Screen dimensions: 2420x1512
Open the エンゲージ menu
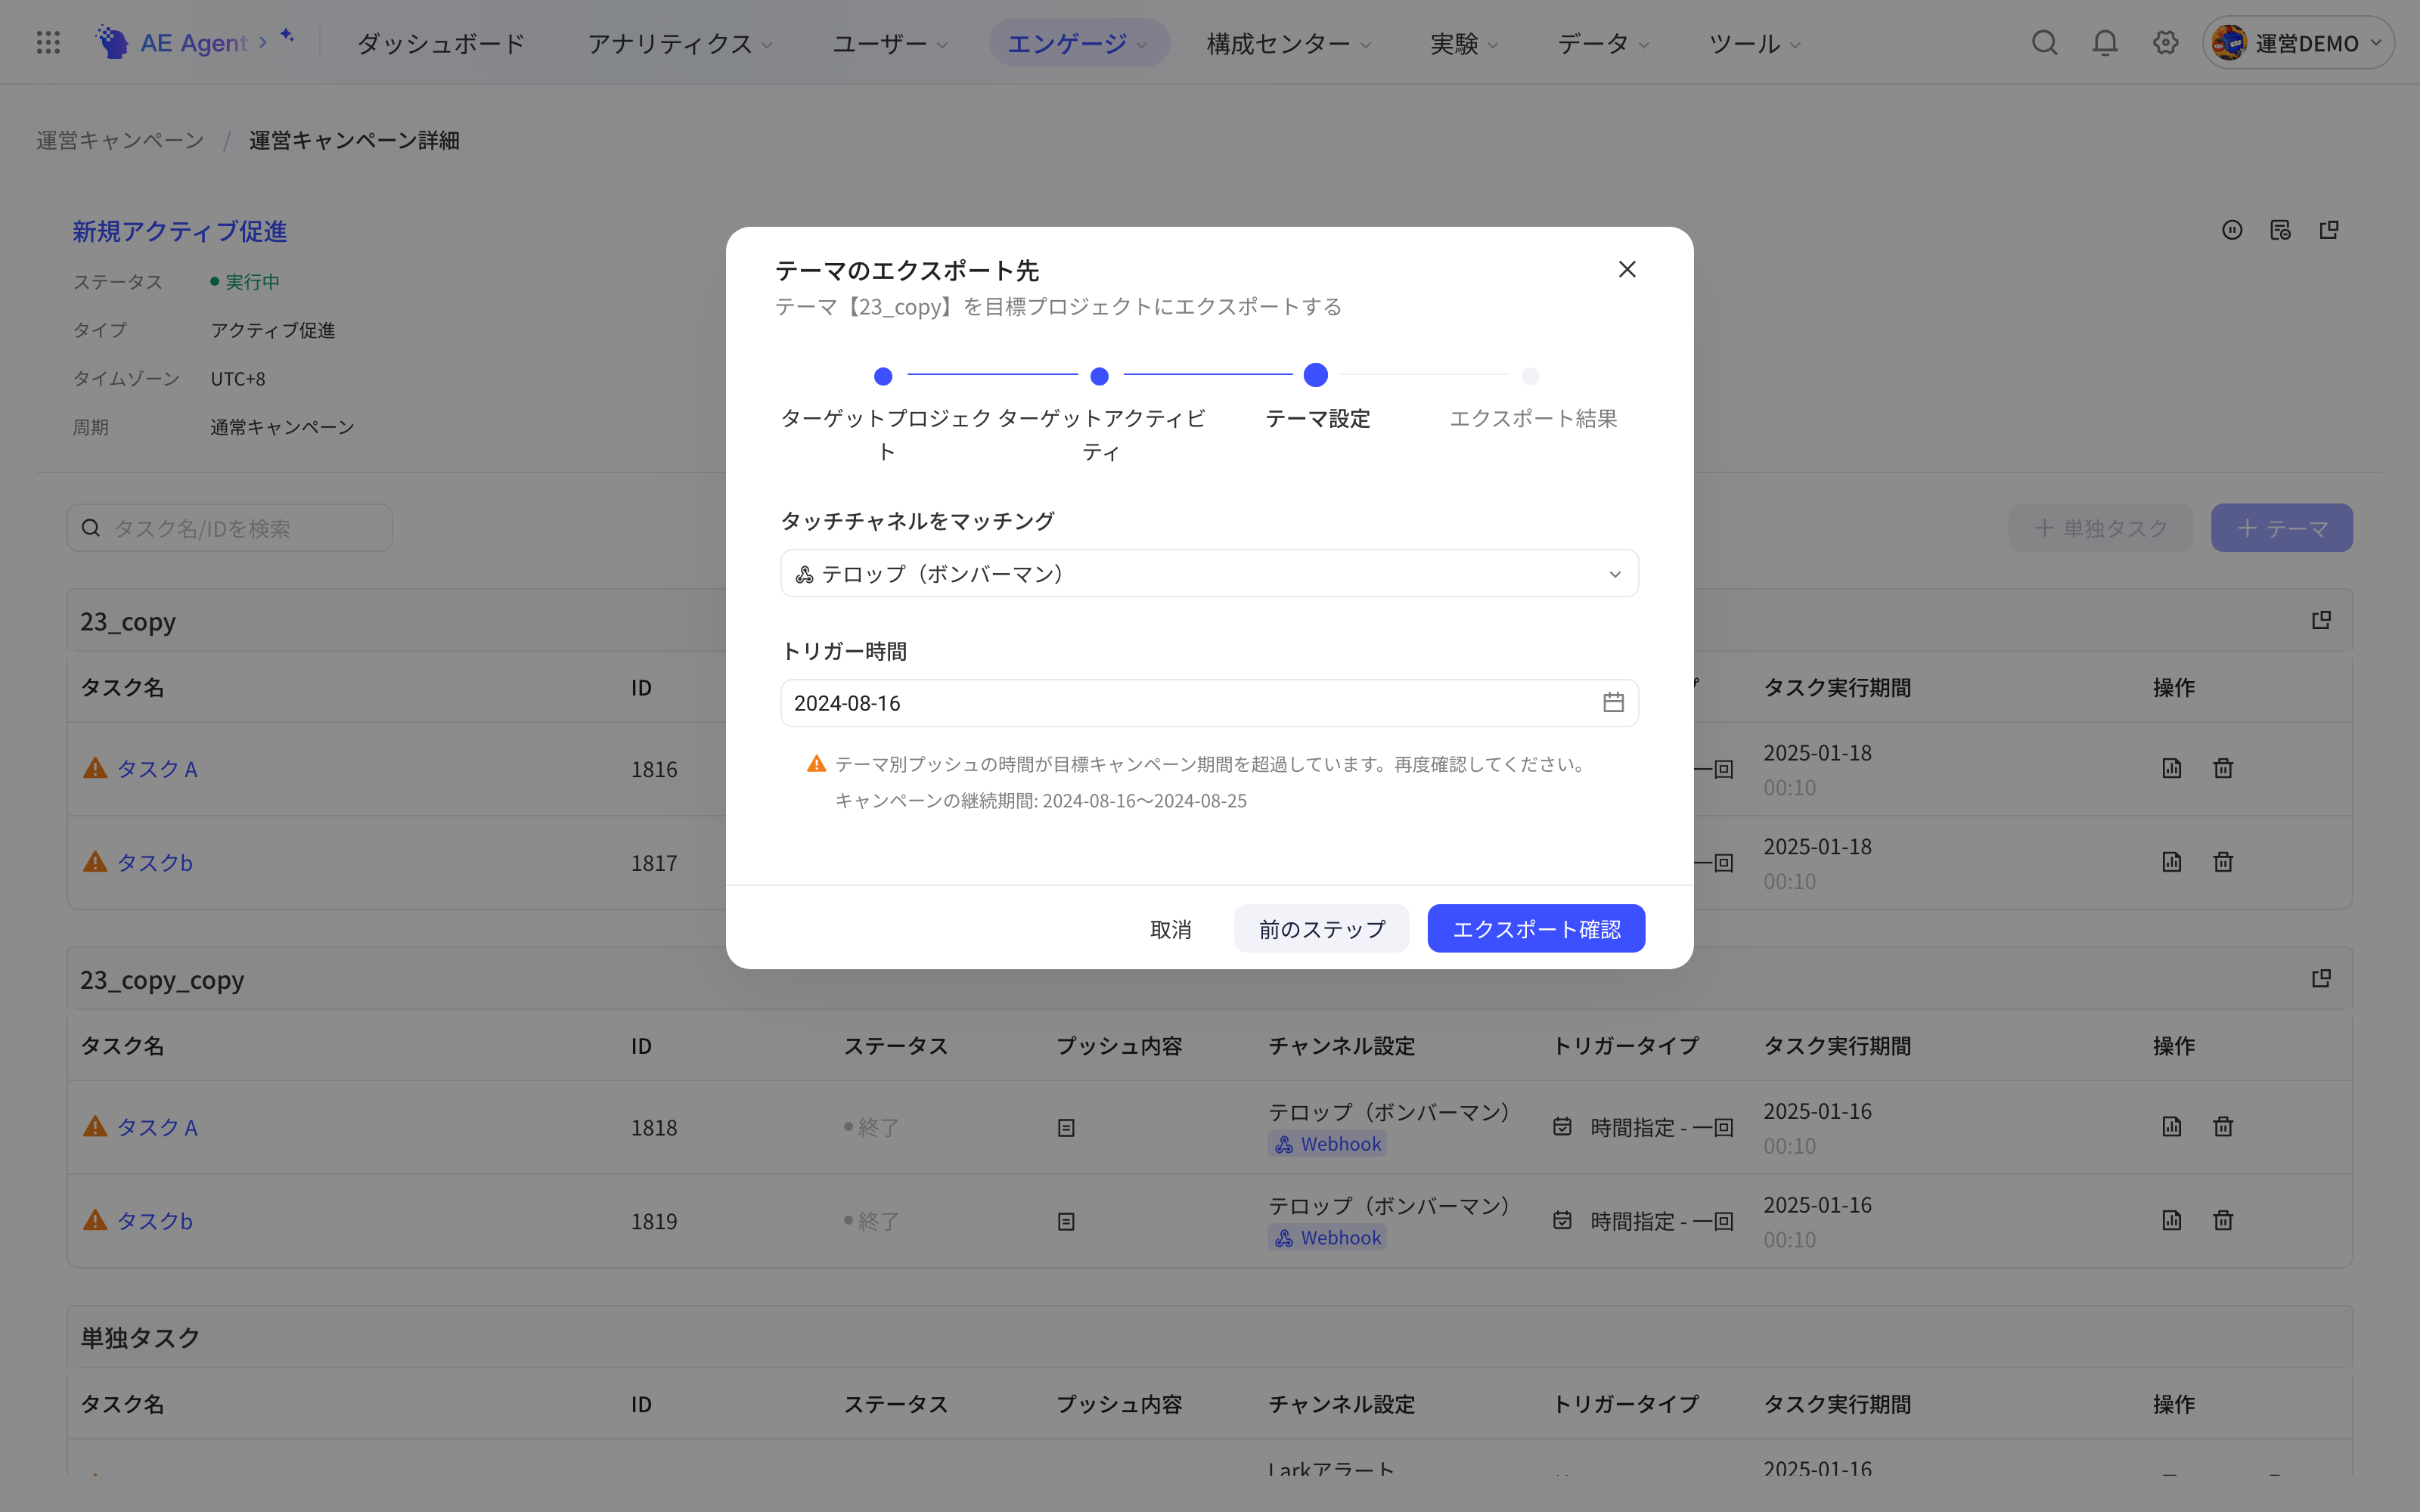[1078, 43]
